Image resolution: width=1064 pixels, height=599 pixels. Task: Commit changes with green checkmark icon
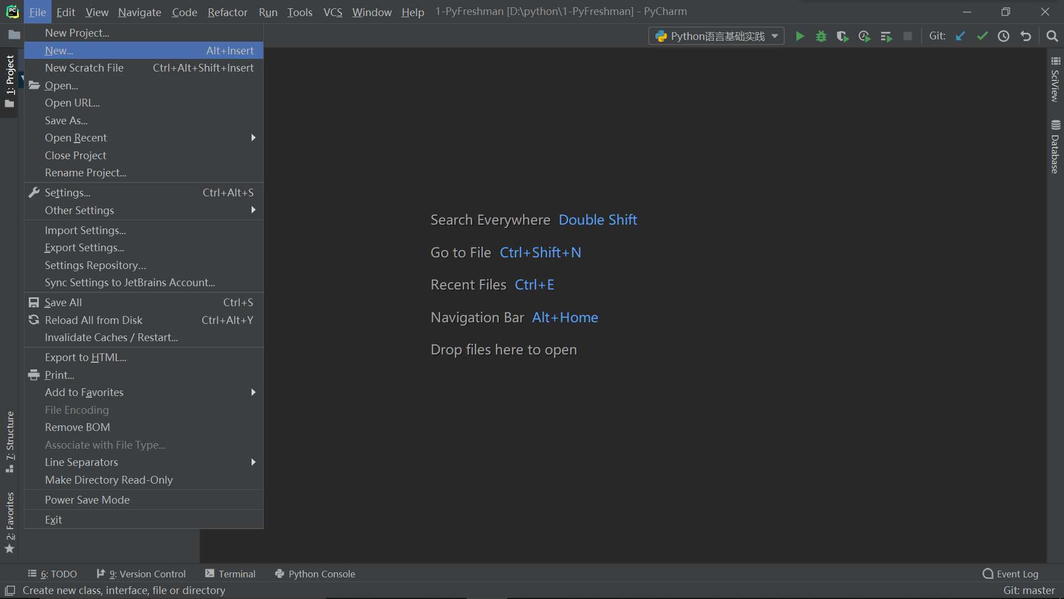982,36
